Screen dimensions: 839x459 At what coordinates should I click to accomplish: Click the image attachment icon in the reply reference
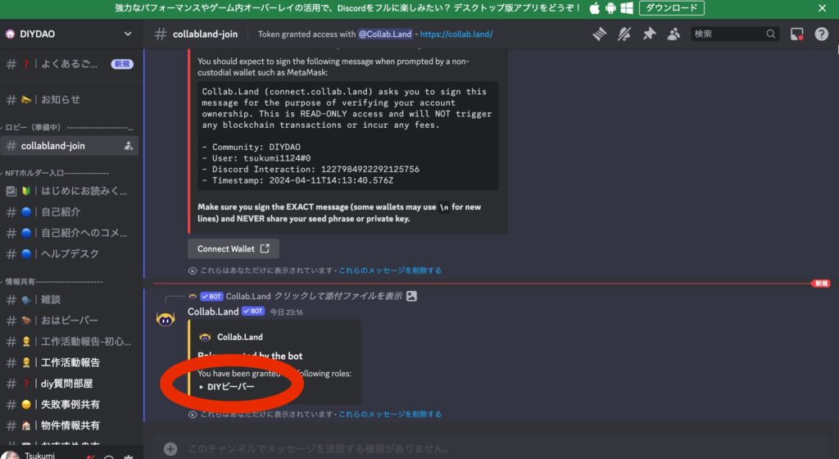[411, 296]
